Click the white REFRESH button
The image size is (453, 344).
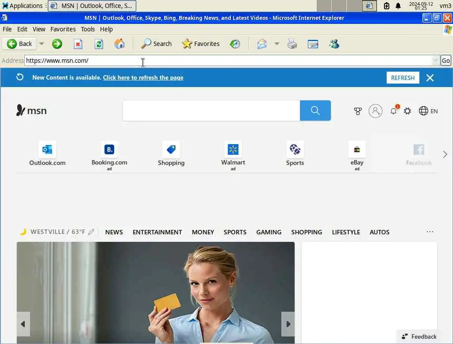click(x=403, y=78)
